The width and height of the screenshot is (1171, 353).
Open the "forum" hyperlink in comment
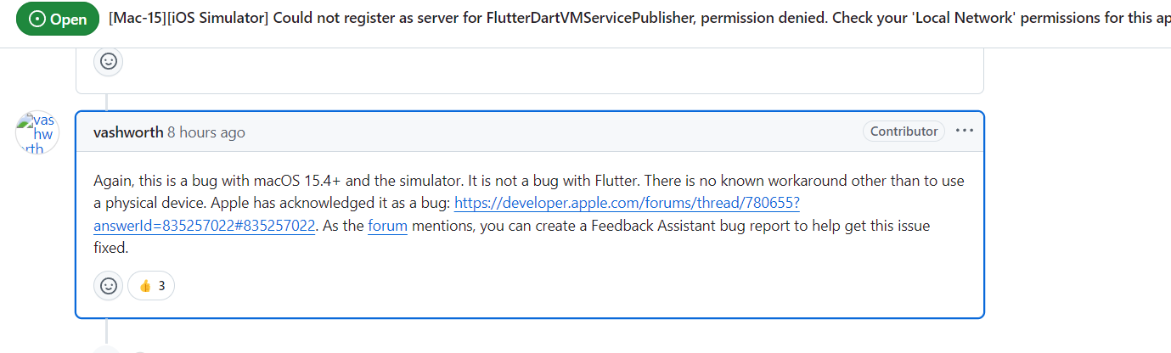[387, 226]
